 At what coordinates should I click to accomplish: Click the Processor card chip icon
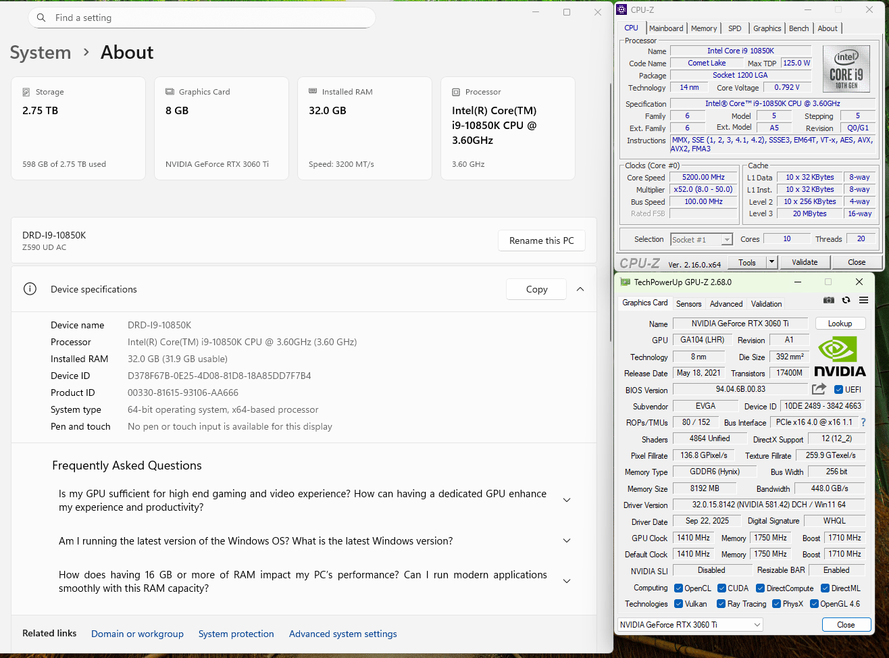456,92
